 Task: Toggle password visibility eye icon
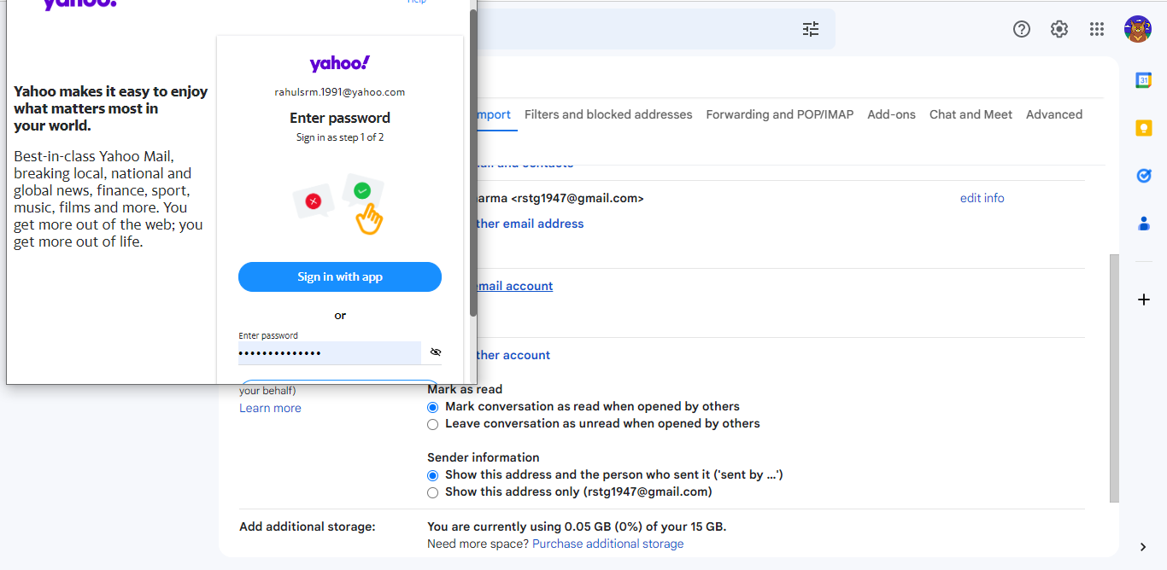tap(436, 352)
